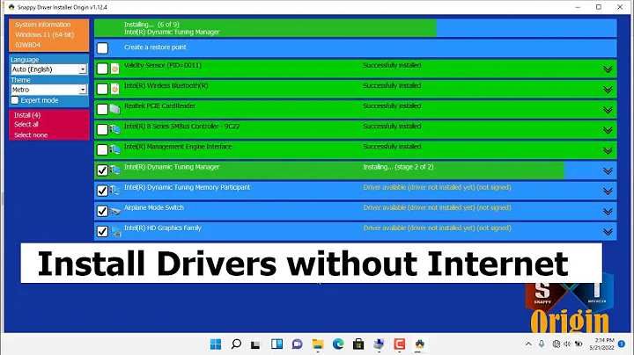
Task: Expand the Intel Wireless Bluetooth row details
Action: (608, 90)
